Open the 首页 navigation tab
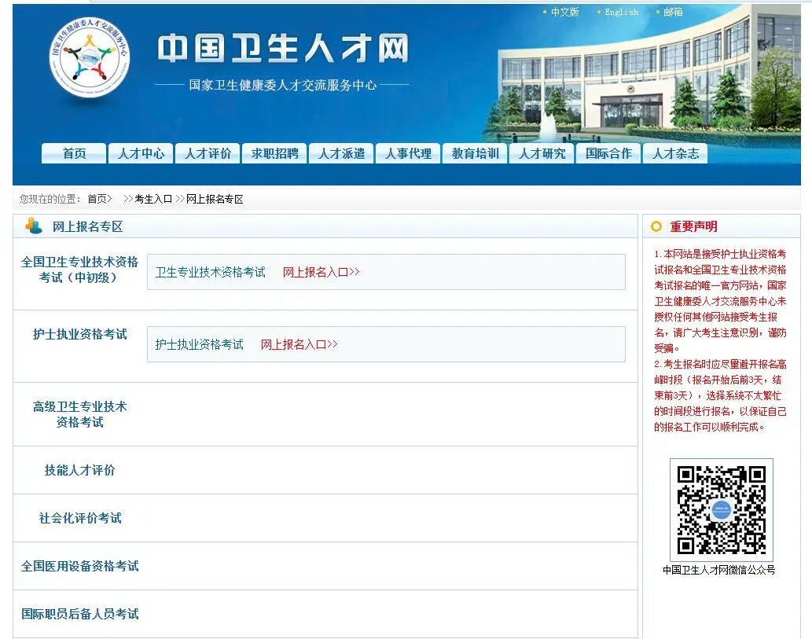 coord(73,153)
